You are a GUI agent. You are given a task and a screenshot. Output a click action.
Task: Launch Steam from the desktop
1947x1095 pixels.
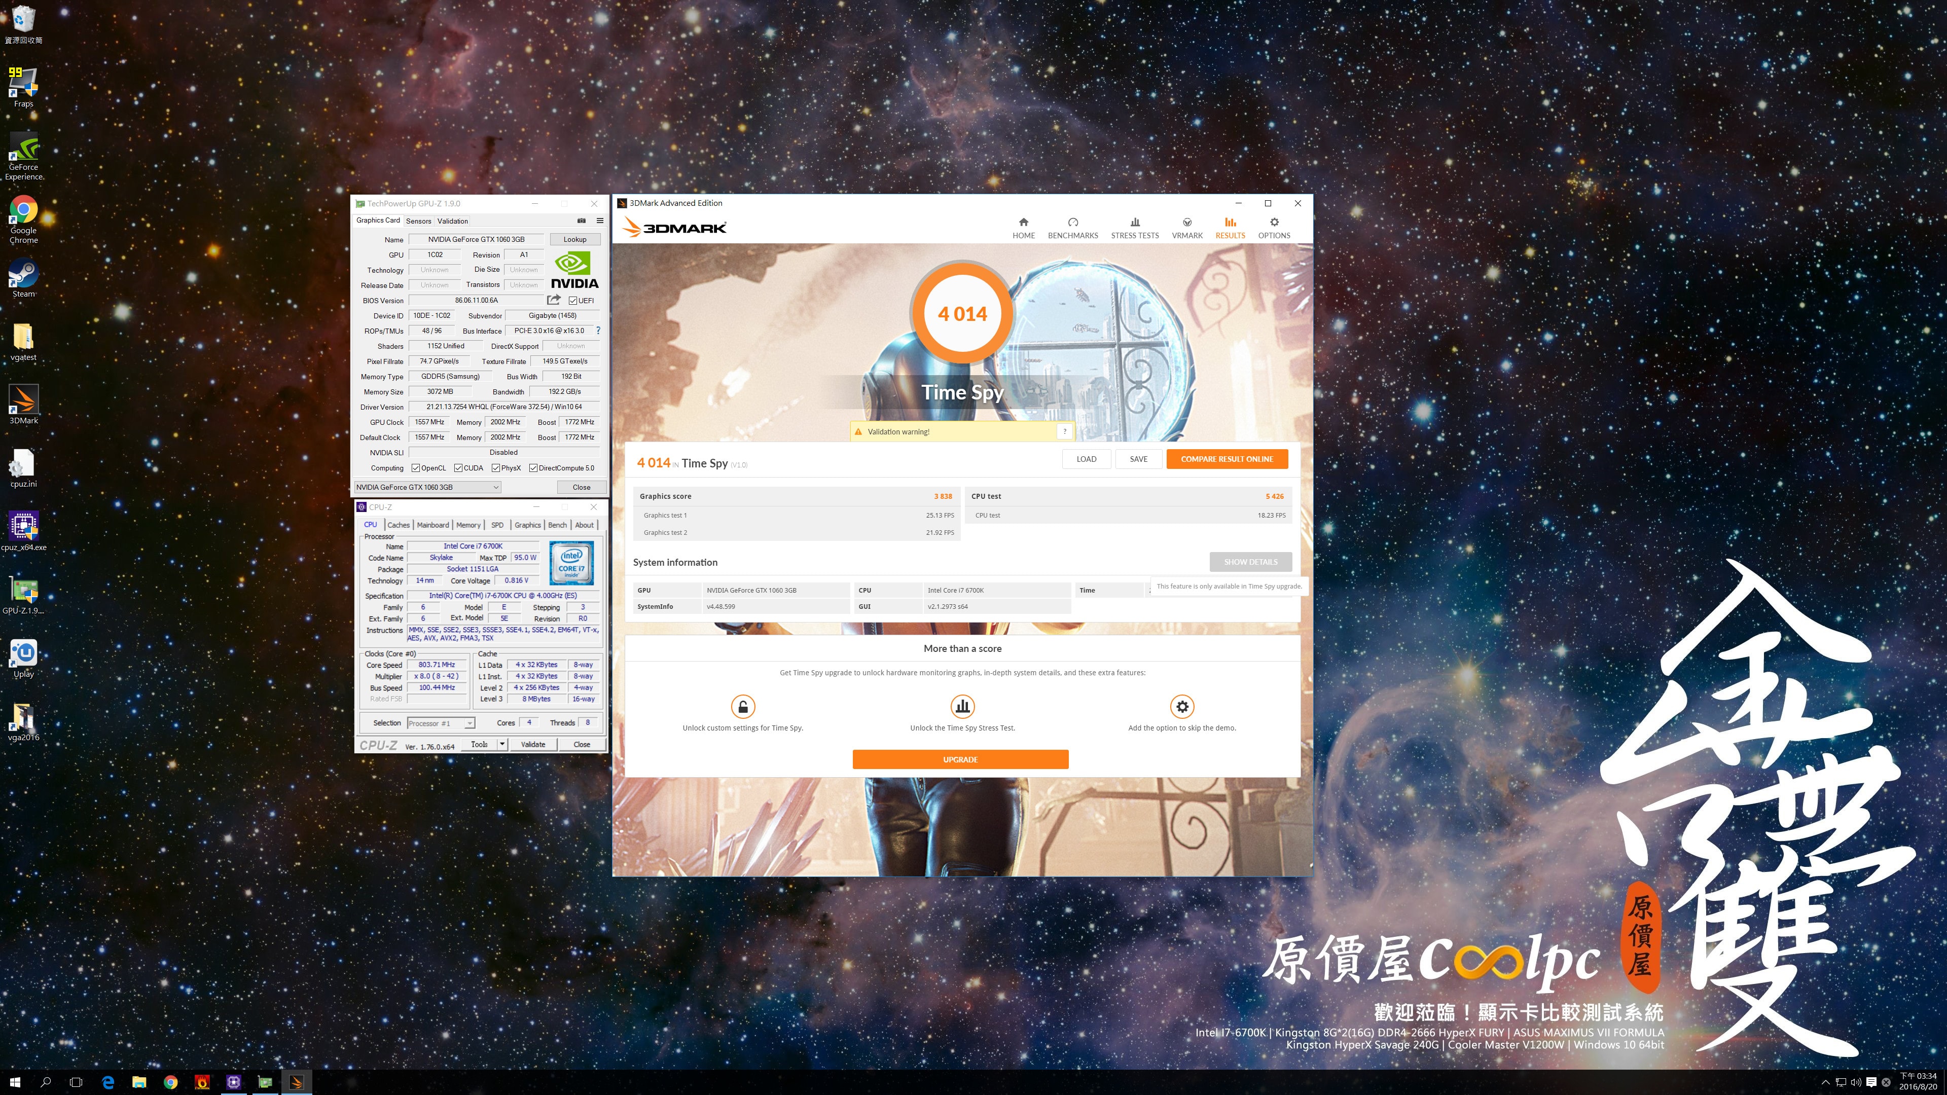point(23,279)
